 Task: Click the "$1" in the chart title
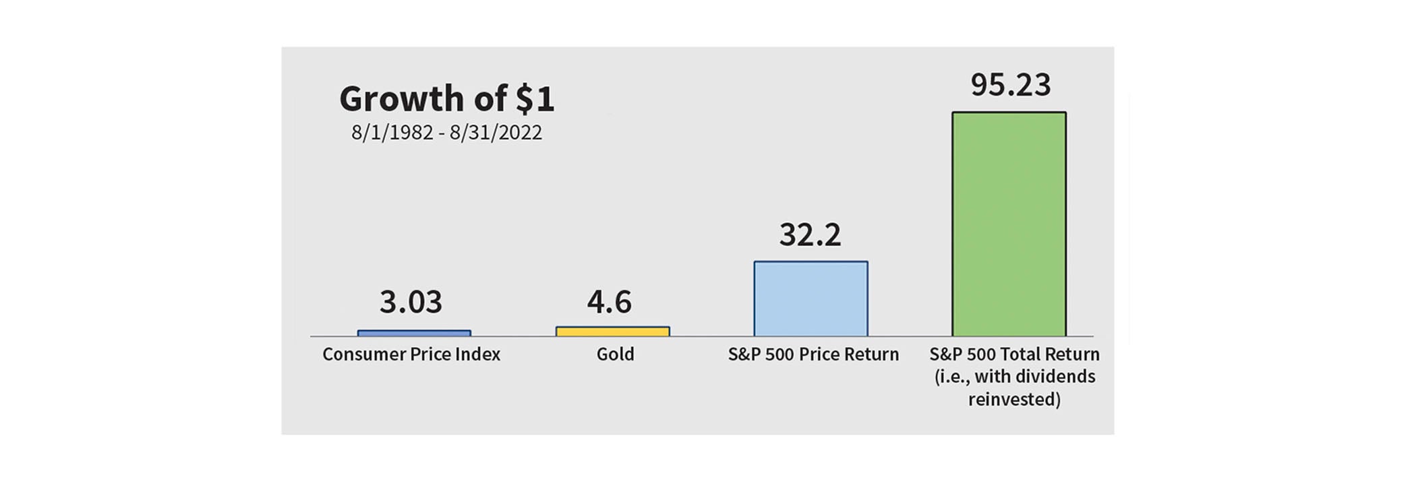[535, 100]
